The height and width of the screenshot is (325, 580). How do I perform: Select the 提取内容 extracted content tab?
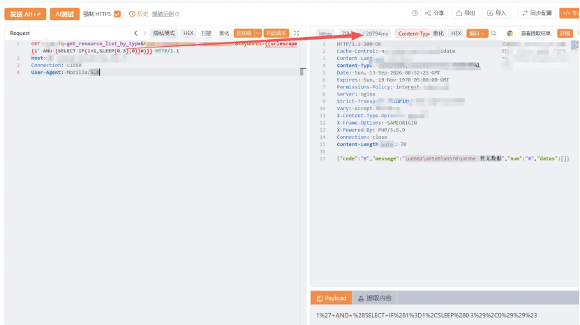[x=375, y=298]
